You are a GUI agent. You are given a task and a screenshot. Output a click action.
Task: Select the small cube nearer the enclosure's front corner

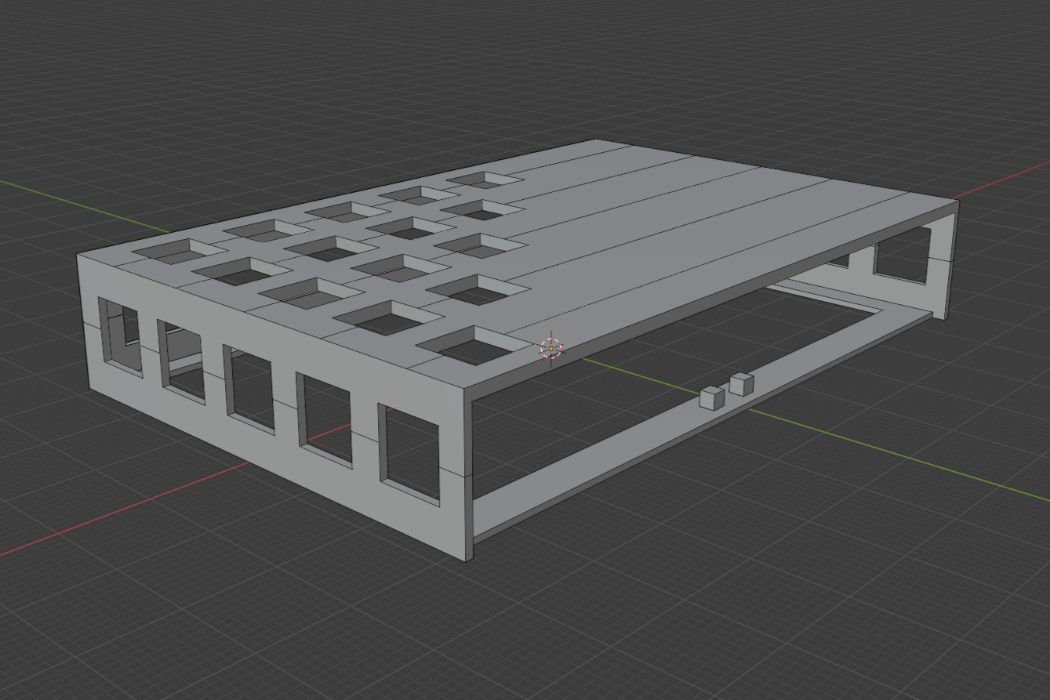click(712, 397)
